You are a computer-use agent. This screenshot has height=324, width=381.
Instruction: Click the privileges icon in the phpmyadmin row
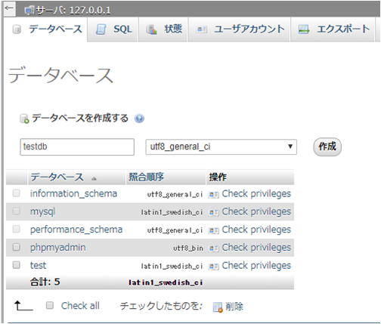(x=213, y=248)
